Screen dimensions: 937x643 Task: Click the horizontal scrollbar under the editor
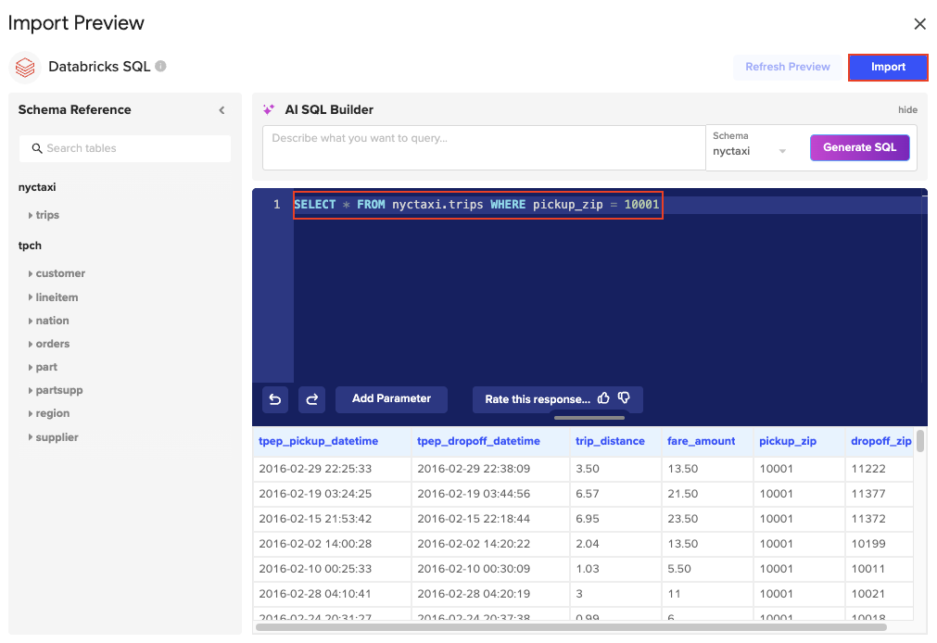[589, 420]
